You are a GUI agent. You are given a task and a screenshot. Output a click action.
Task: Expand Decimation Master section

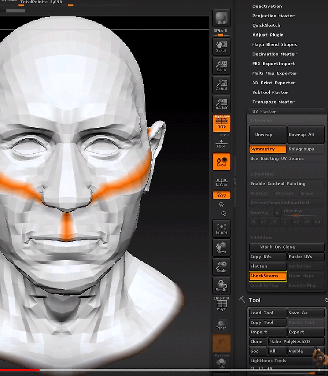pyautogui.click(x=274, y=54)
